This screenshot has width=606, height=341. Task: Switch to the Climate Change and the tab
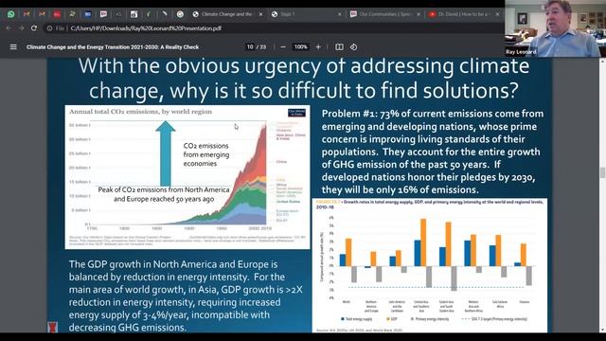[226, 14]
